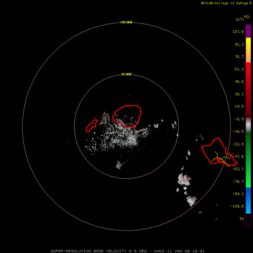Click the small western red island outline

click(91, 126)
